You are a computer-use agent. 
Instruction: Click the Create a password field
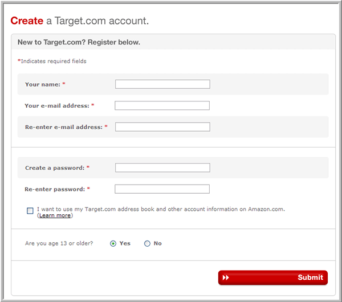pyautogui.click(x=162, y=168)
